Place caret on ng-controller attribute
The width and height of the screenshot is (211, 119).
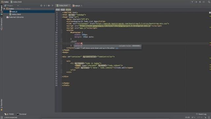(x=90, y=57)
